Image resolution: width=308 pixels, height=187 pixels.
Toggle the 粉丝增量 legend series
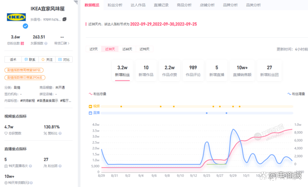coord(296,94)
